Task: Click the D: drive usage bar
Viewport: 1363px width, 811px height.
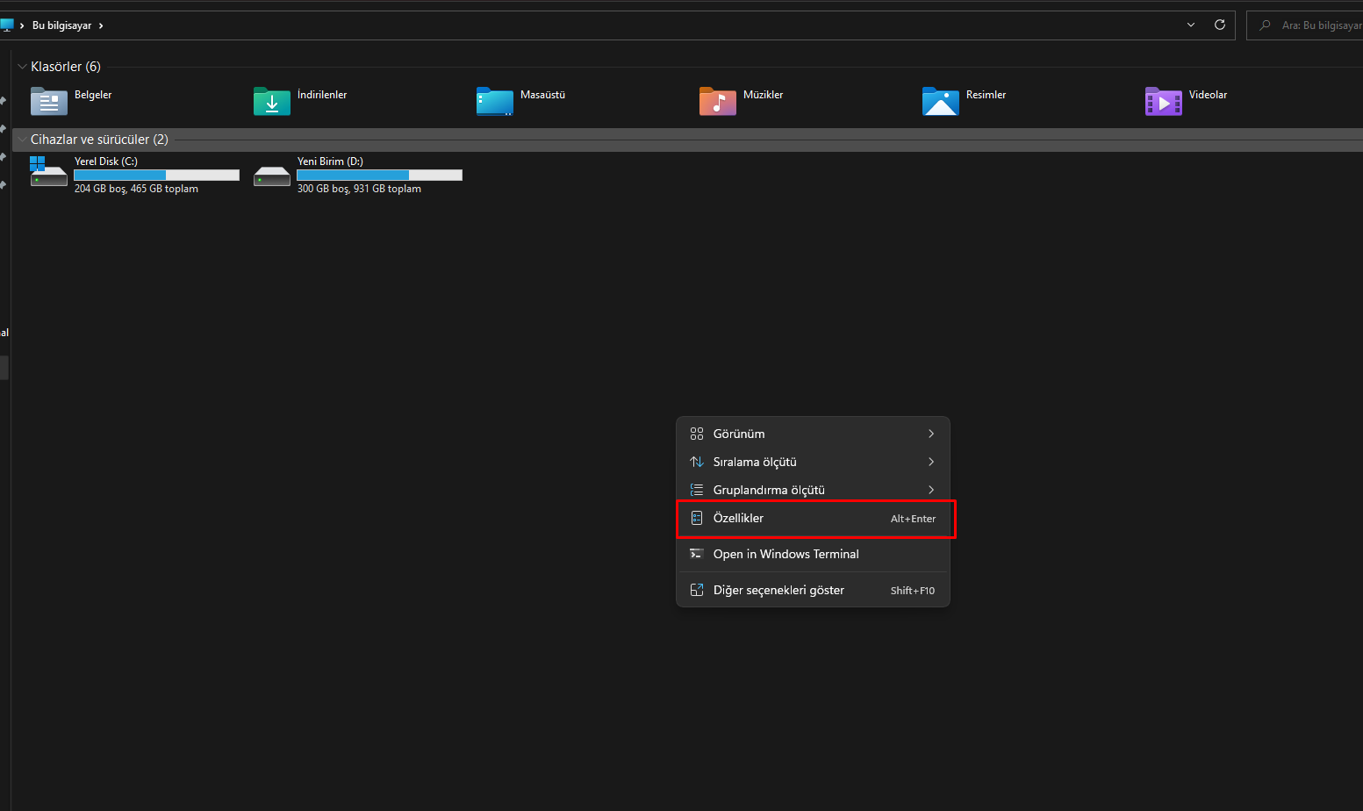Action: (x=380, y=175)
